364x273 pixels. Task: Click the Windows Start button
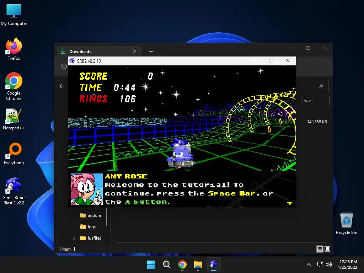(151, 264)
